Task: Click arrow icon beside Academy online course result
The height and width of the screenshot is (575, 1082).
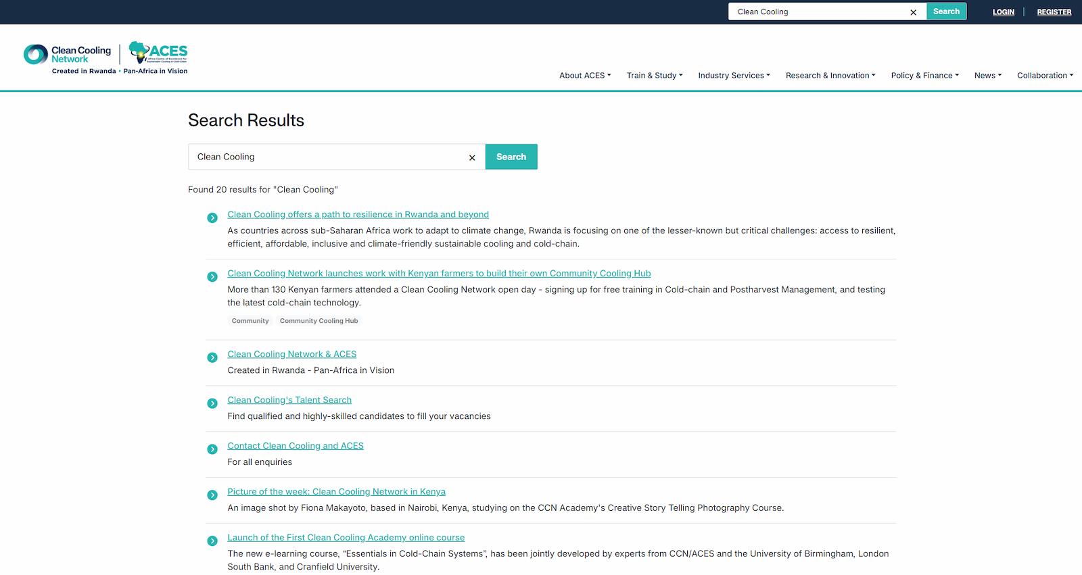Action: pyautogui.click(x=212, y=541)
